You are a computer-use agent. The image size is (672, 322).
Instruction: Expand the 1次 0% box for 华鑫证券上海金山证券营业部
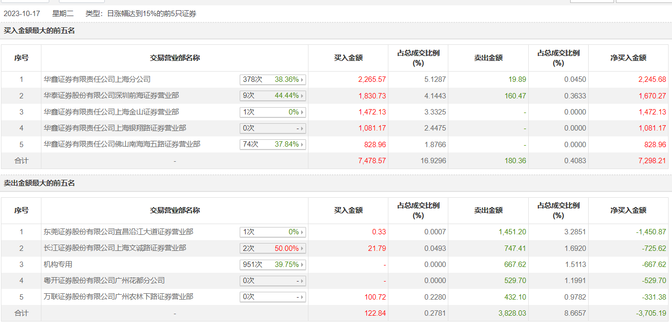(272, 112)
